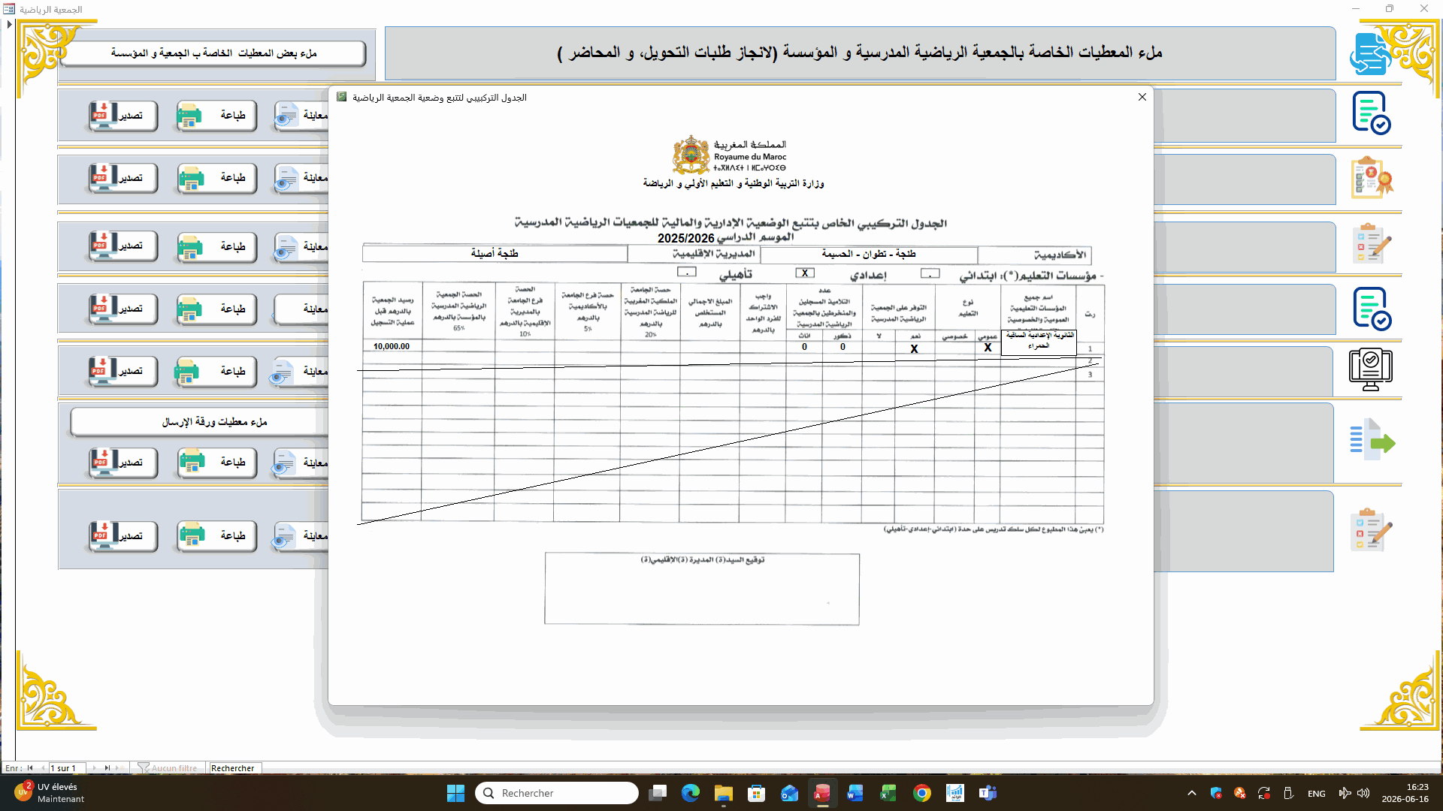
Task: Click the طنجة أصيلة directorate cell
Action: click(x=495, y=254)
